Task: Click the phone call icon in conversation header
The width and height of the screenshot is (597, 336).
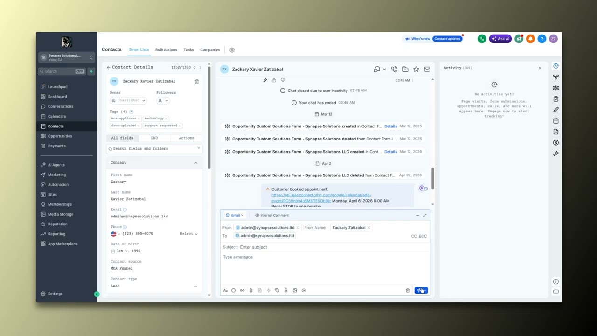Action: (394, 69)
